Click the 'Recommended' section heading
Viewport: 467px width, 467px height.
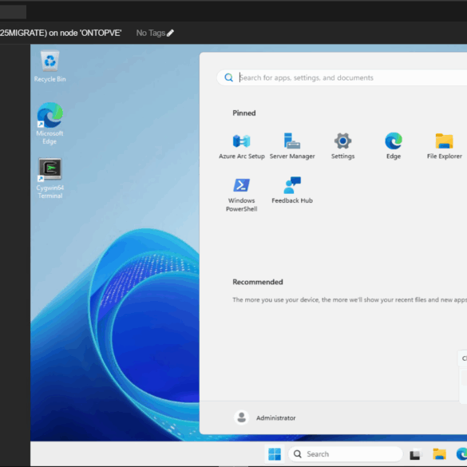click(258, 282)
